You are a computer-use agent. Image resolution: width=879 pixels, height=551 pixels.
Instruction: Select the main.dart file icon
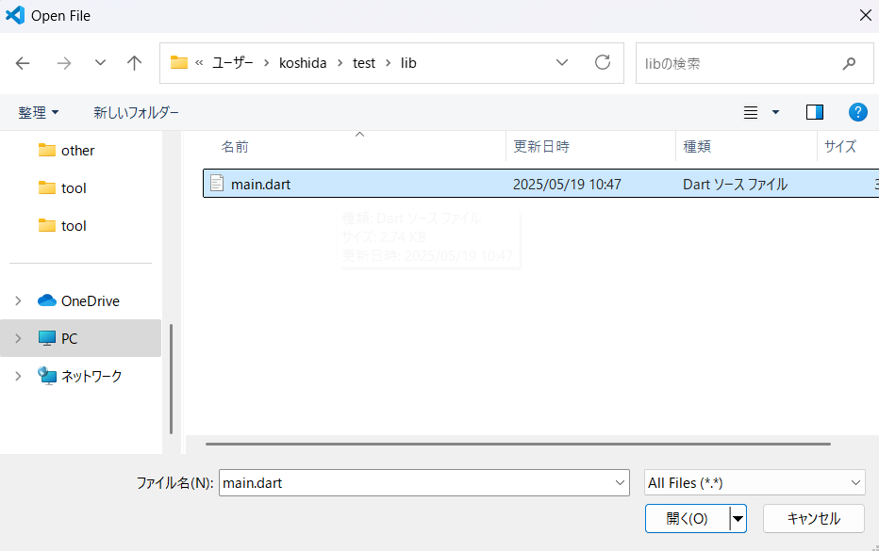tap(217, 184)
